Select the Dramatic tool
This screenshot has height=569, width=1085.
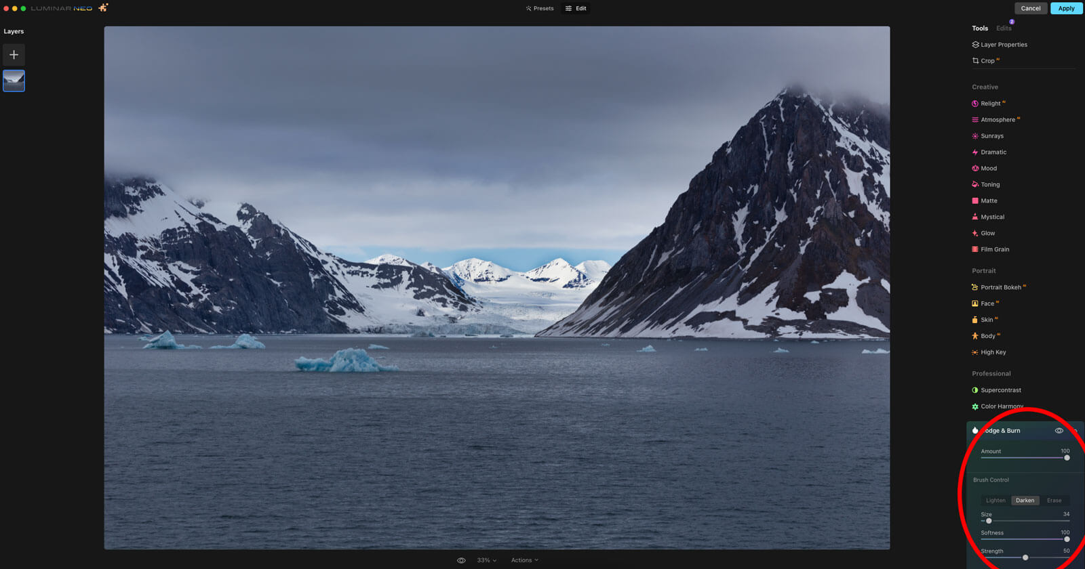[x=993, y=152]
